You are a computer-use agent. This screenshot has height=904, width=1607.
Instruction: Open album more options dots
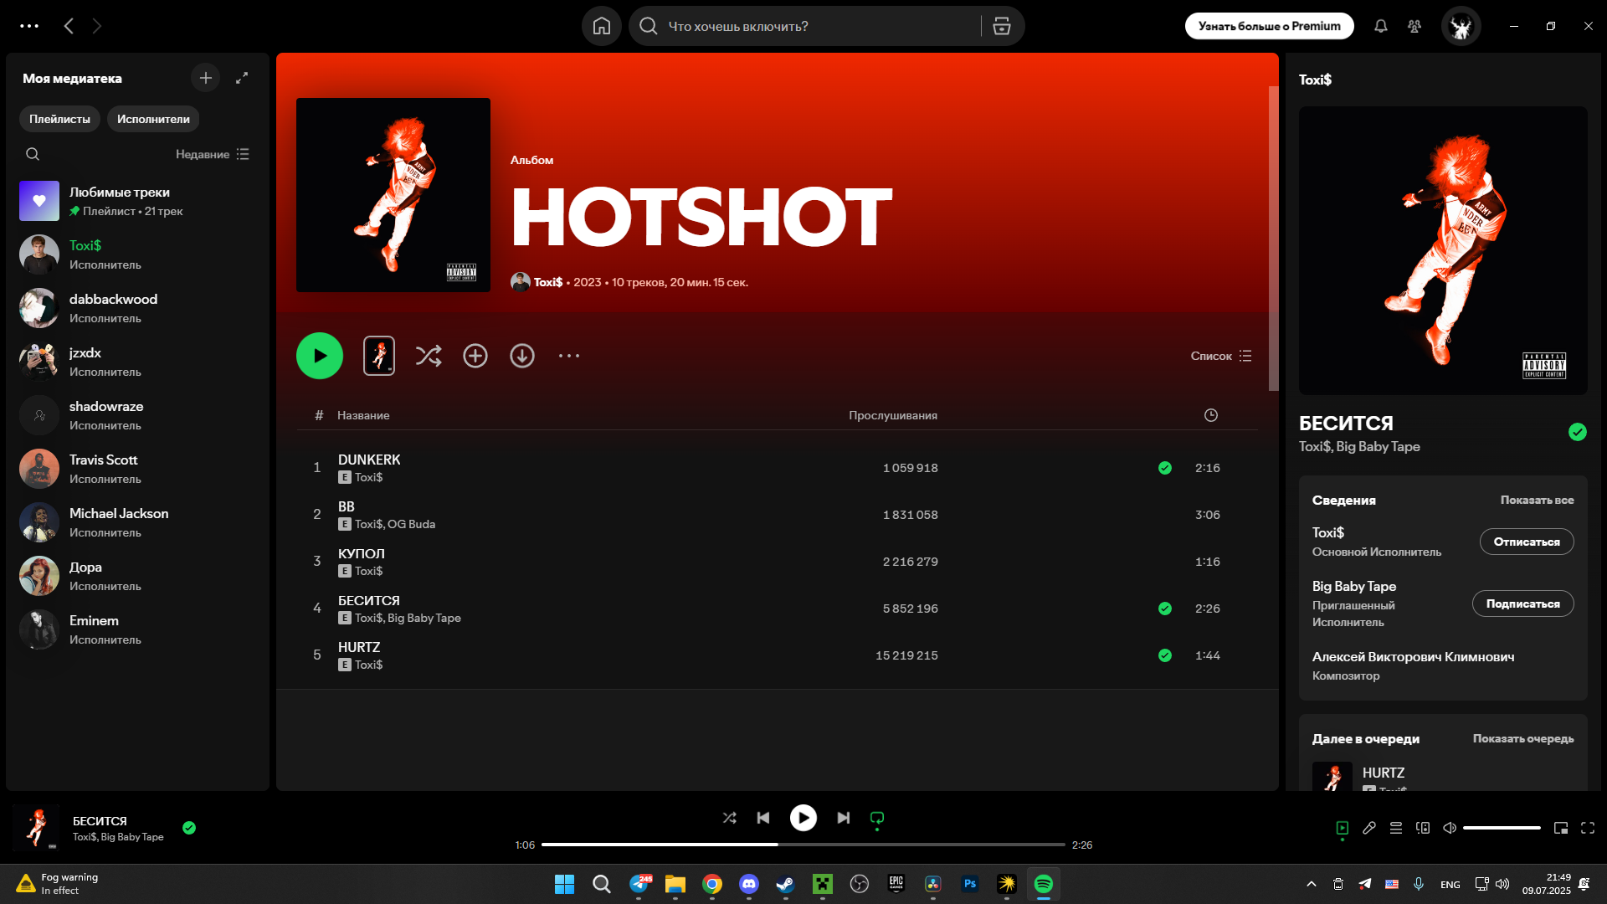point(569,356)
